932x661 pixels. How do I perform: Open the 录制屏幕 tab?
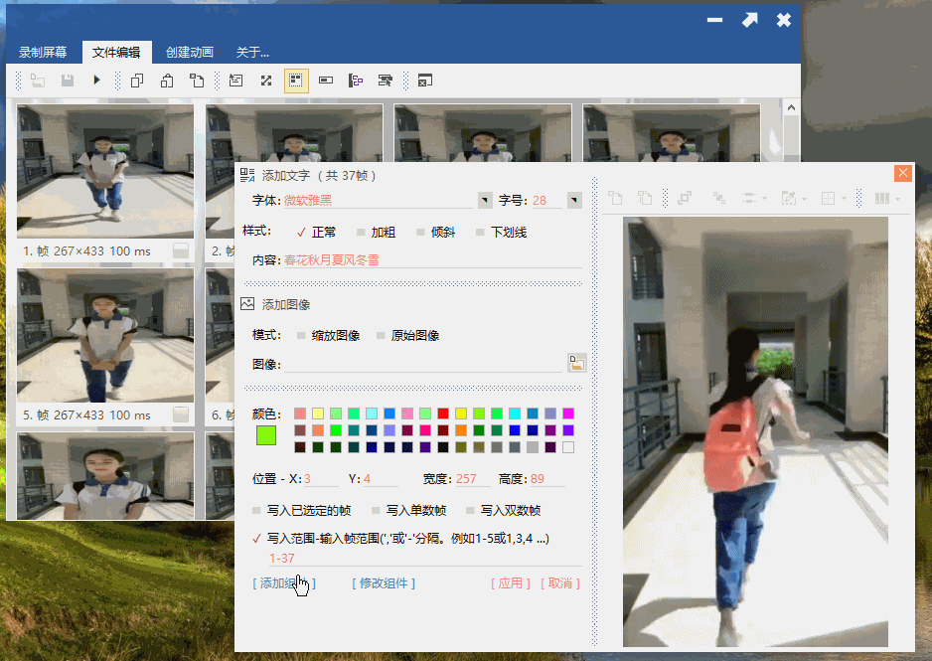[43, 53]
